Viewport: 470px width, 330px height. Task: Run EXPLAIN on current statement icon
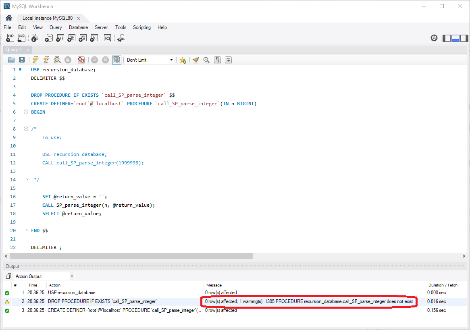(57, 60)
